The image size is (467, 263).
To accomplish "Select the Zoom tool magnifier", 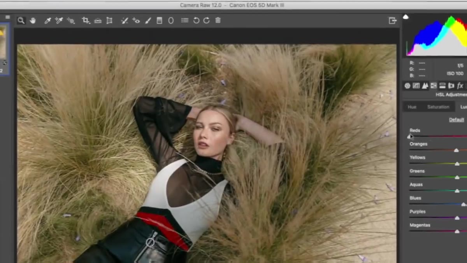I will pos(21,21).
